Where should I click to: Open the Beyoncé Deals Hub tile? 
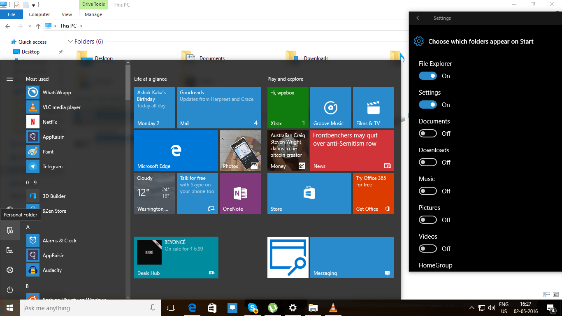click(x=176, y=258)
